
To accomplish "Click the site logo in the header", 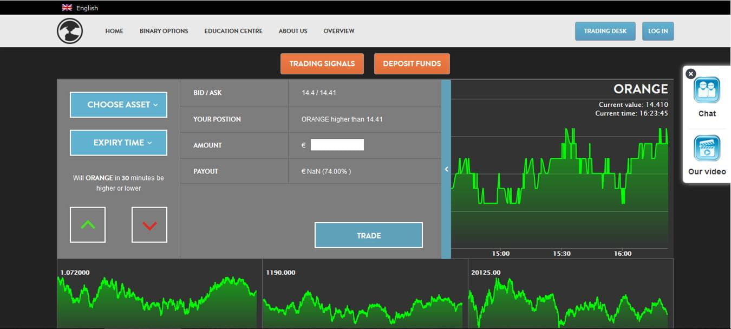I will click(70, 31).
